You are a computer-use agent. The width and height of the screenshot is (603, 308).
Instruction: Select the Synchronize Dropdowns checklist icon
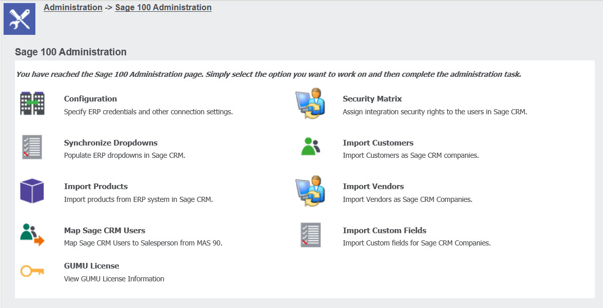pos(32,147)
